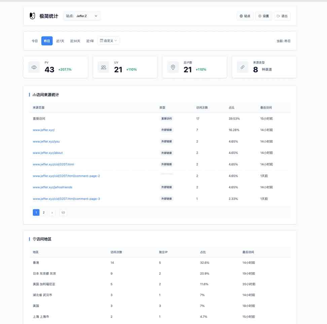Viewport: 327px width, 324px height.
Task: Click the 美国 加利福尼亚 row
Action: 160,284
